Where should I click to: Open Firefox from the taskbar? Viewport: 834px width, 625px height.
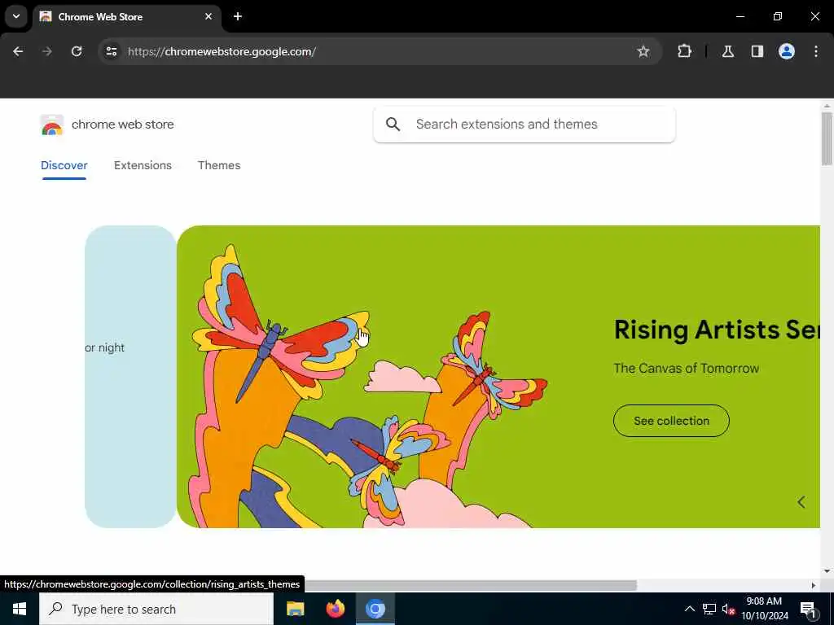[335, 609]
